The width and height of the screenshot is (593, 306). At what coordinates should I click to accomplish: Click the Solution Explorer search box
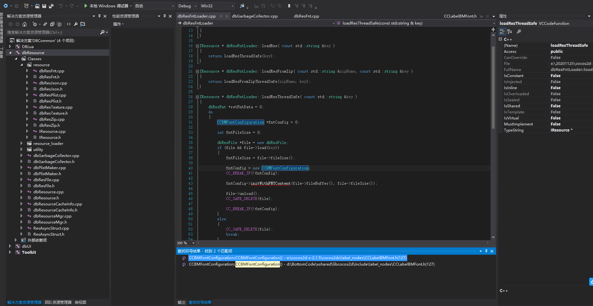coord(52,32)
